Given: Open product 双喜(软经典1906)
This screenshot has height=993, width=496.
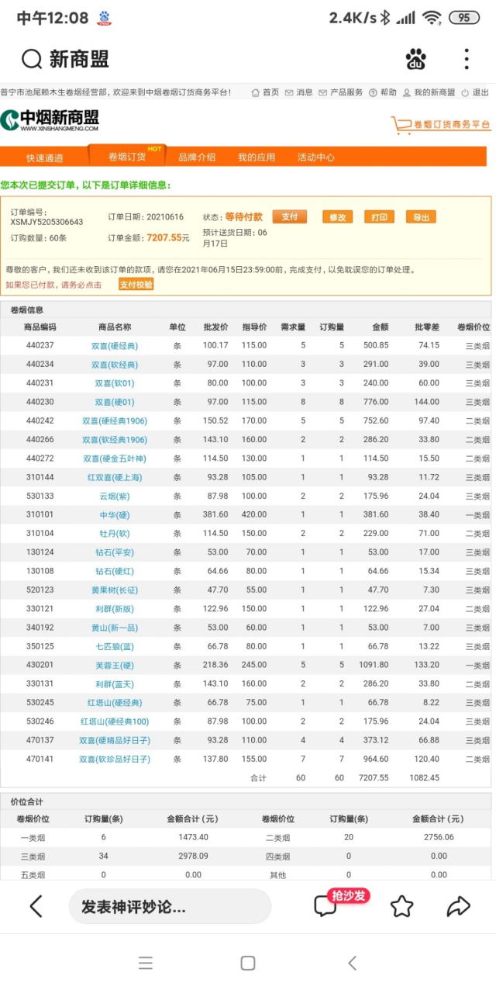Looking at the screenshot, I should pos(115,440).
